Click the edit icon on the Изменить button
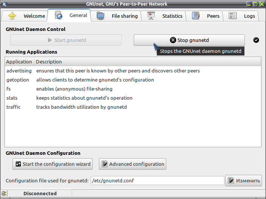The width and height of the screenshot is (266, 199). pyautogui.click(x=231, y=180)
